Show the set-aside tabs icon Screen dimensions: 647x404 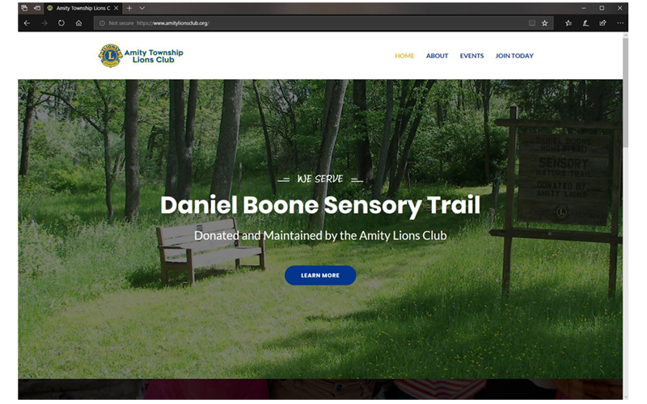coord(24,8)
